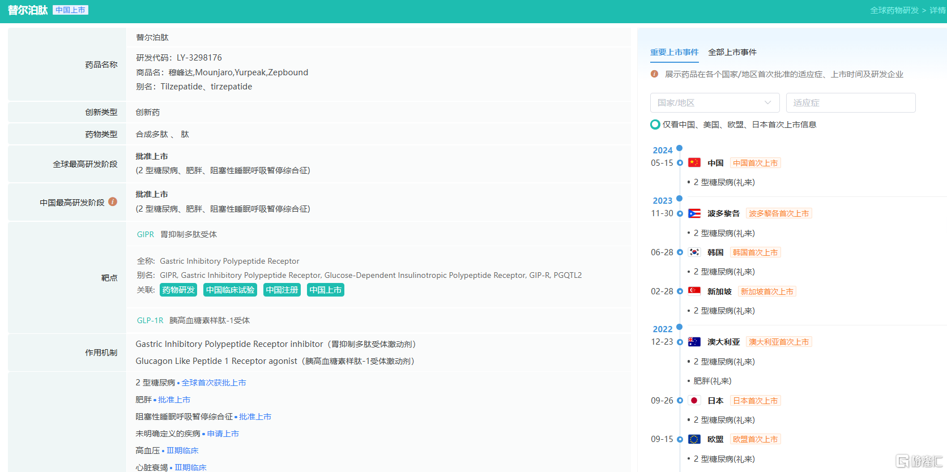The image size is (947, 472).
Task: Click the 中国临床试验 related button
Action: pos(231,290)
